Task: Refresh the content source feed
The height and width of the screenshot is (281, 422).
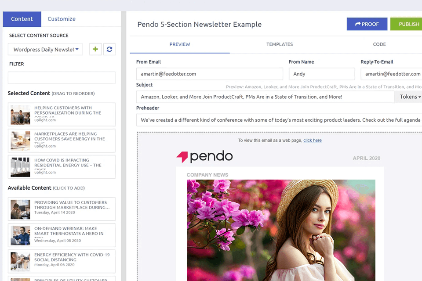Action: tap(109, 49)
